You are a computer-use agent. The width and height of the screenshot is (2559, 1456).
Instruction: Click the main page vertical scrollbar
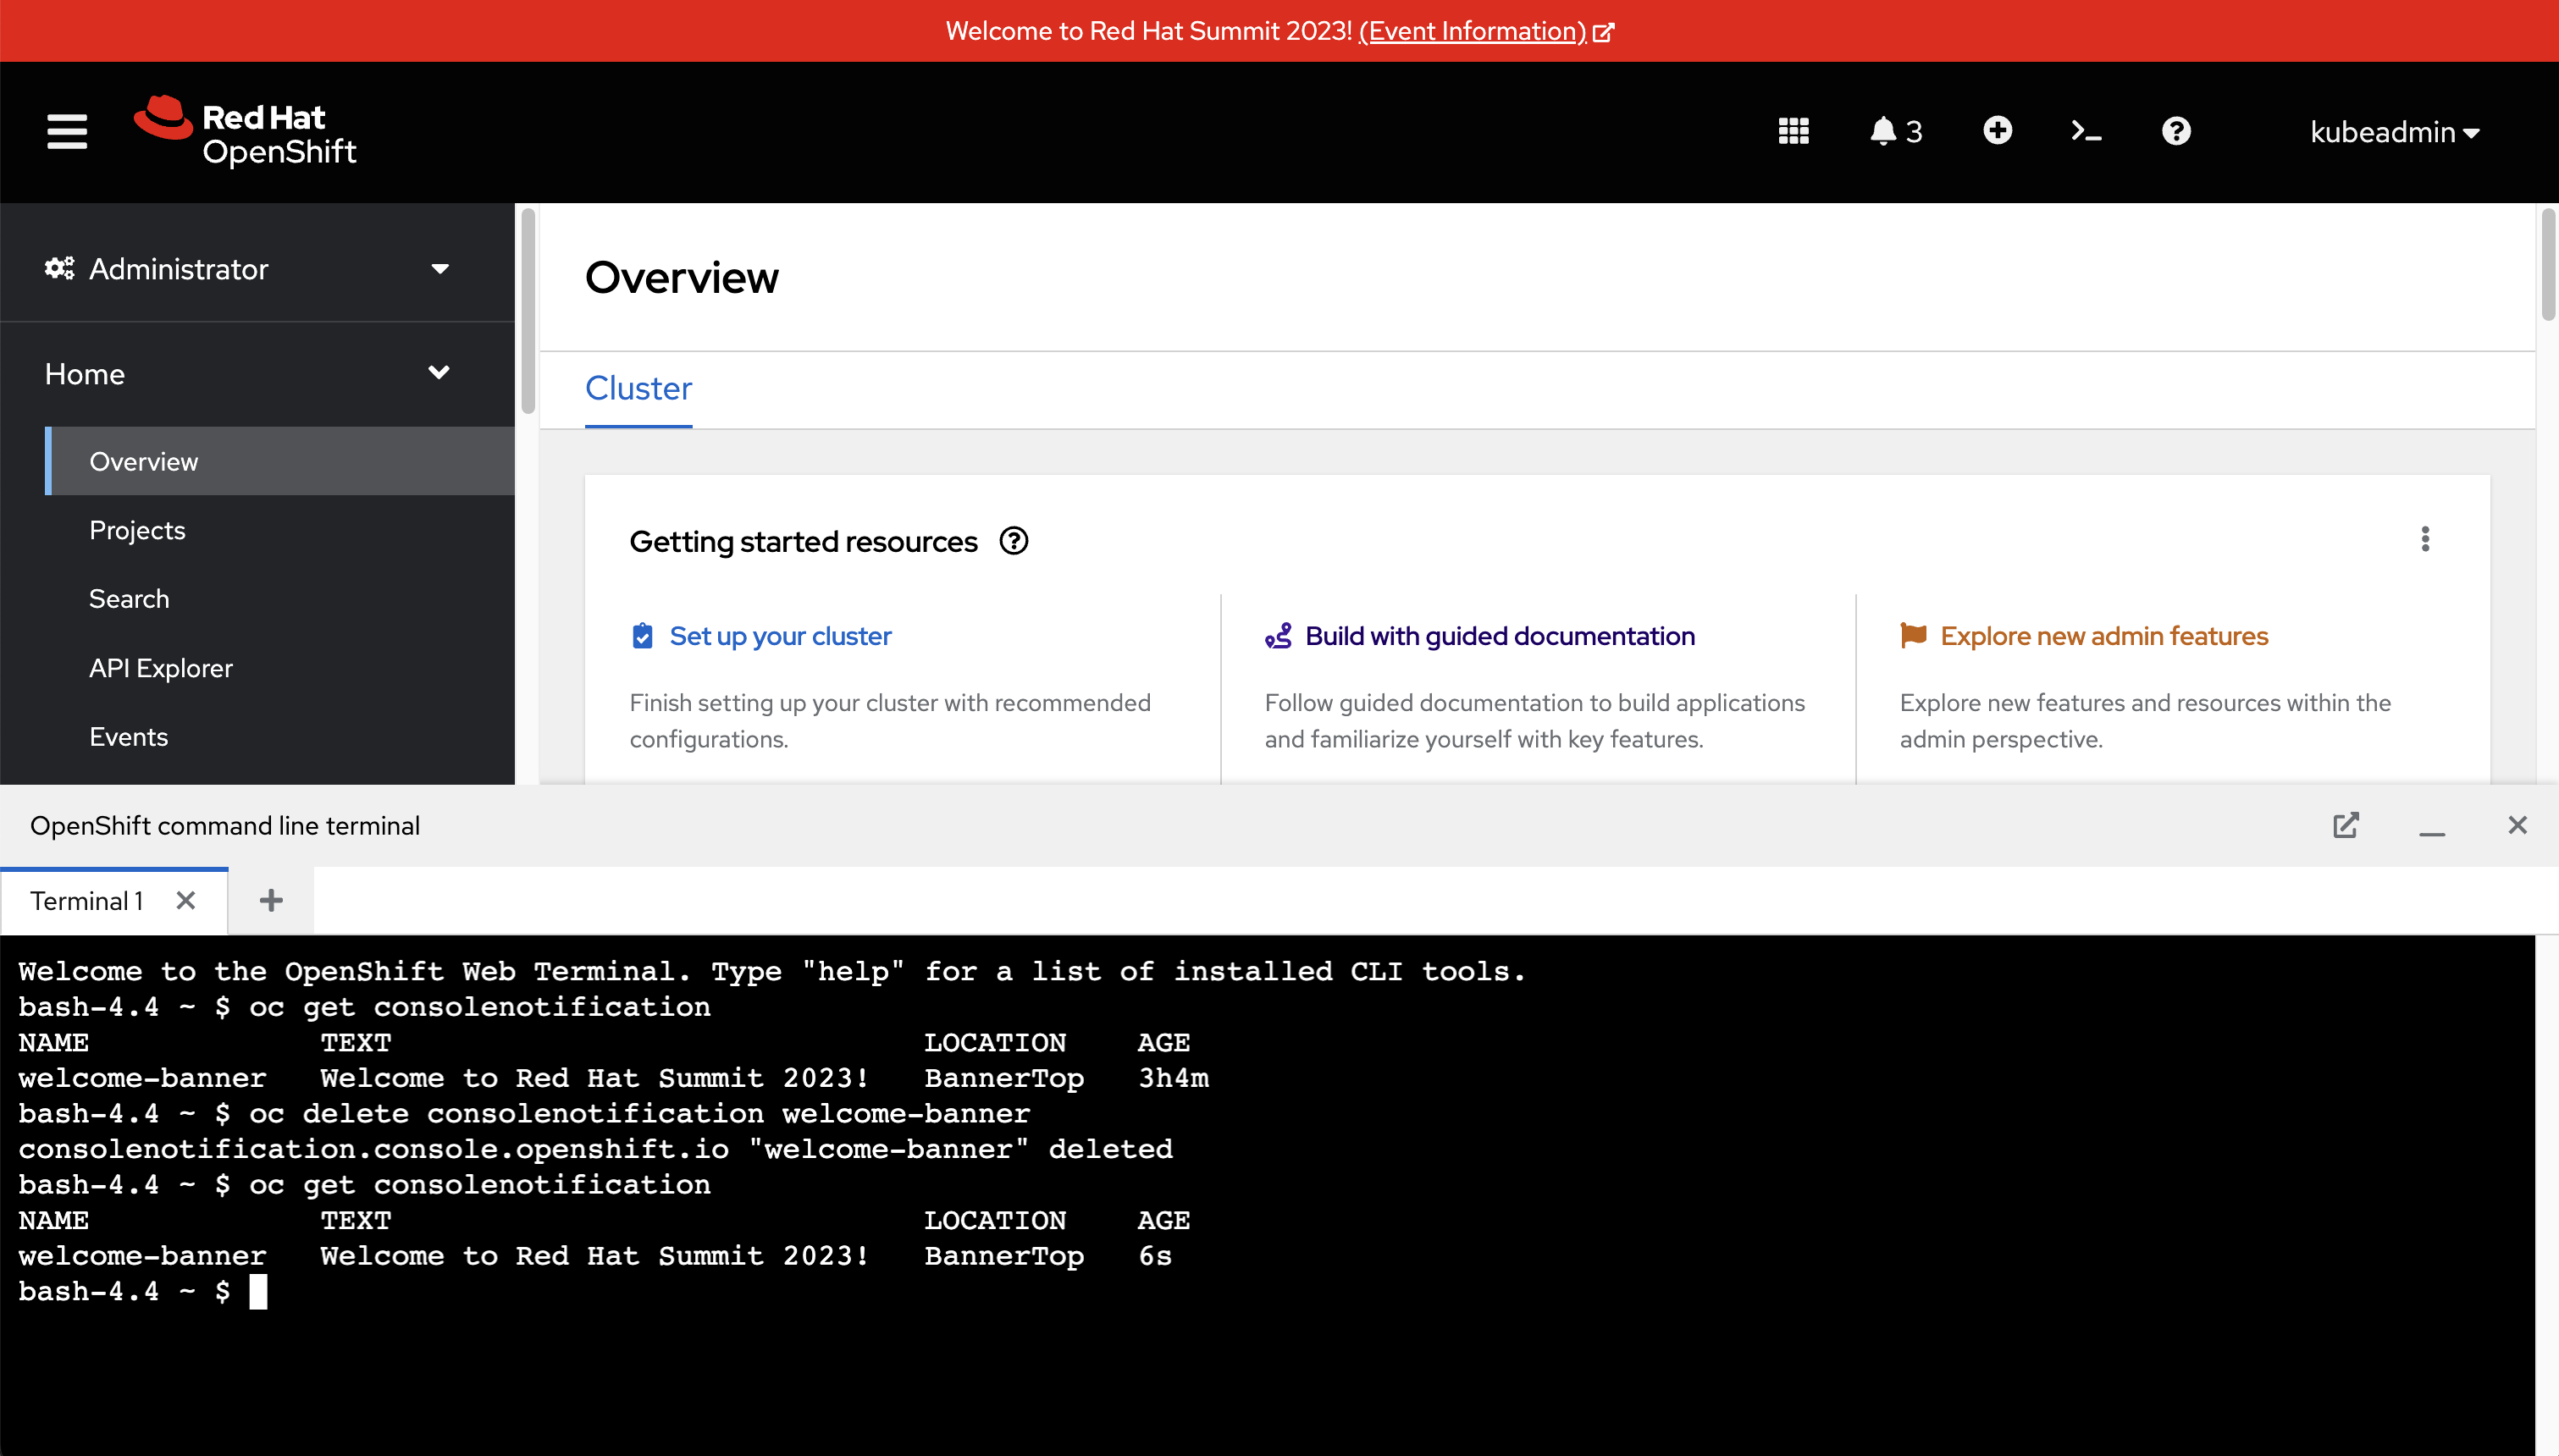click(x=2548, y=264)
